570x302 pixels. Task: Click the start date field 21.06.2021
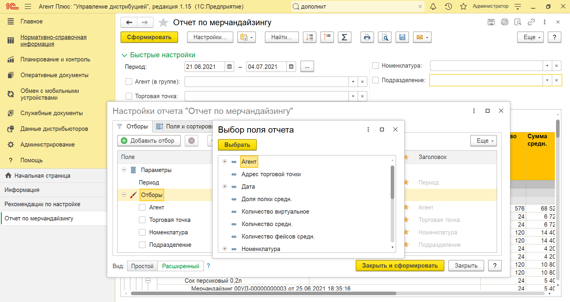pyautogui.click(x=205, y=67)
